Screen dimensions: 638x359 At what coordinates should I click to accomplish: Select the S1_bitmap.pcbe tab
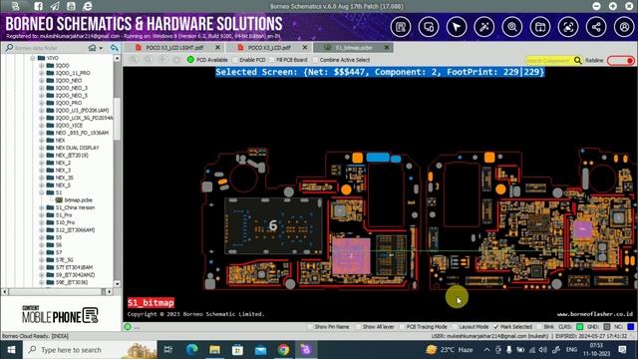pos(354,48)
